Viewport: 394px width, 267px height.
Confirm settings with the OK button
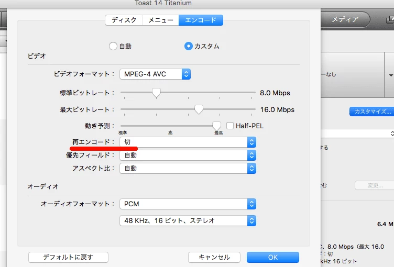click(273, 257)
